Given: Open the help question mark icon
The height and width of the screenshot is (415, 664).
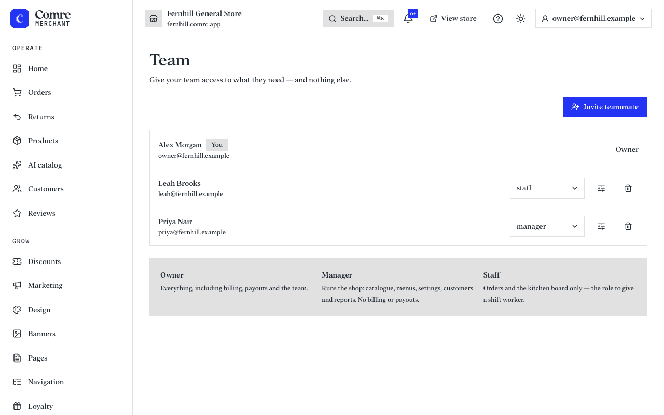Looking at the screenshot, I should 498,19.
